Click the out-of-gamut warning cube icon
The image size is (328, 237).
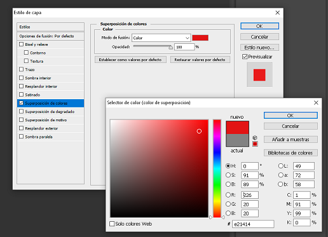[x=255, y=138]
